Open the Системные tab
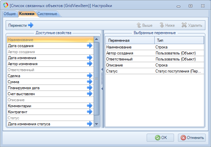This screenshot has width=211, height=147. 47,14
